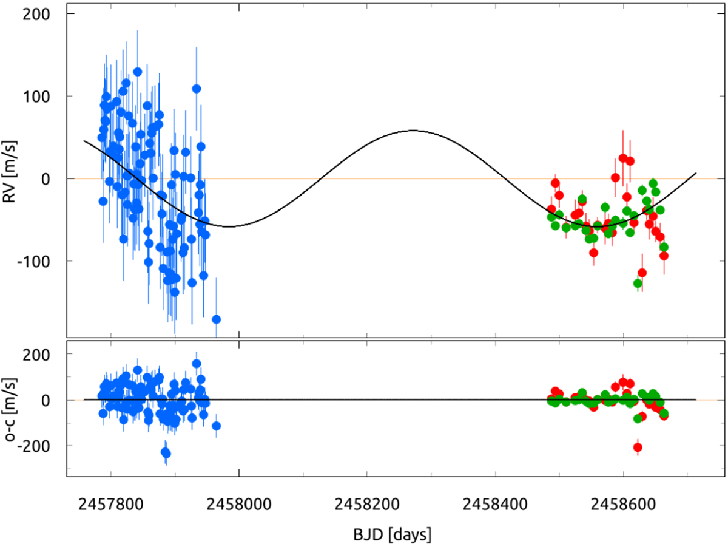The width and height of the screenshot is (728, 544).
Task: Select the lowest green point in RV panel
Action: (x=638, y=283)
